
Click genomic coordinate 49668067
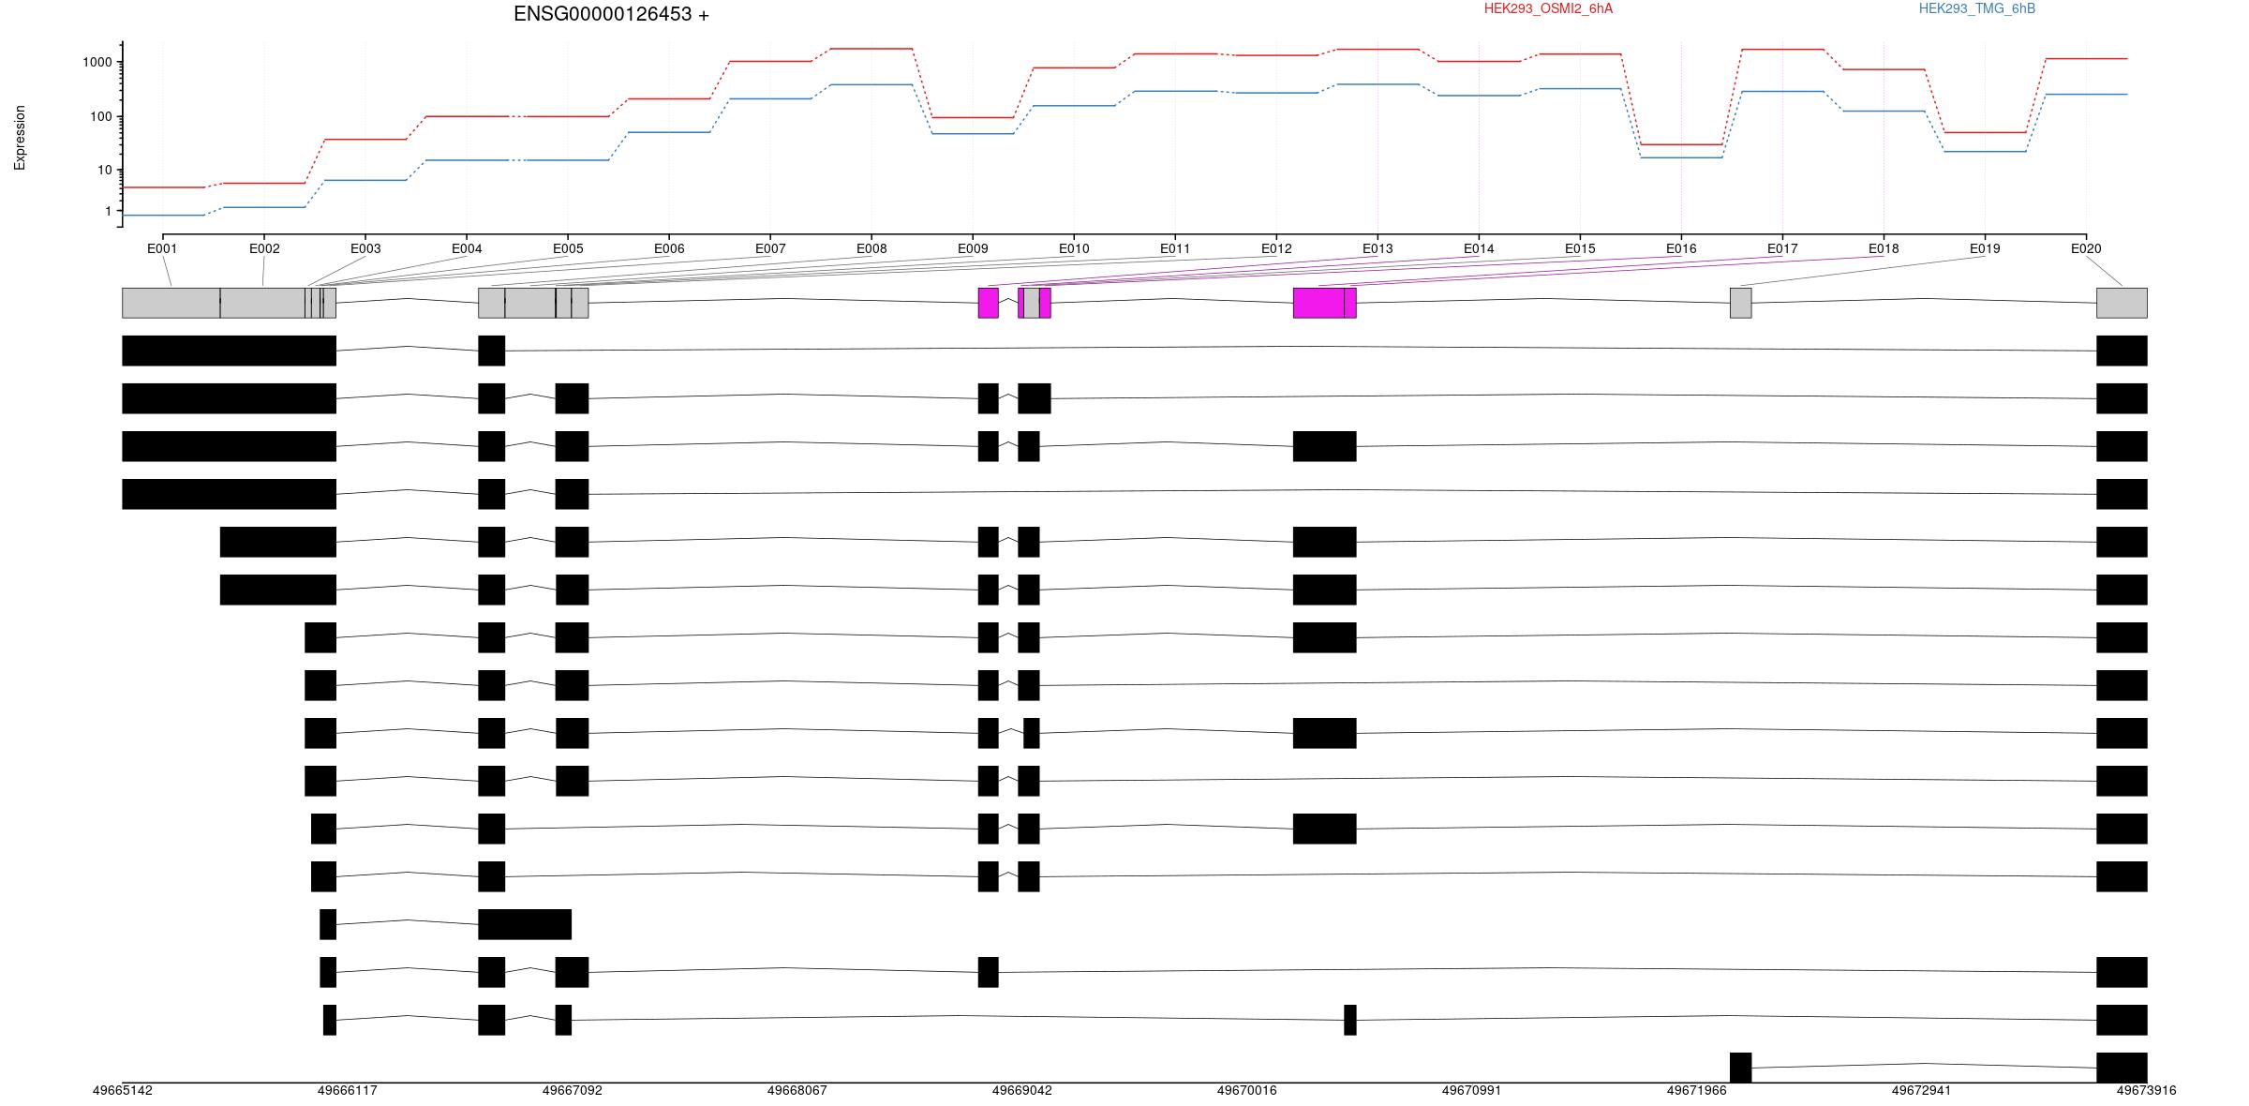(x=797, y=1090)
